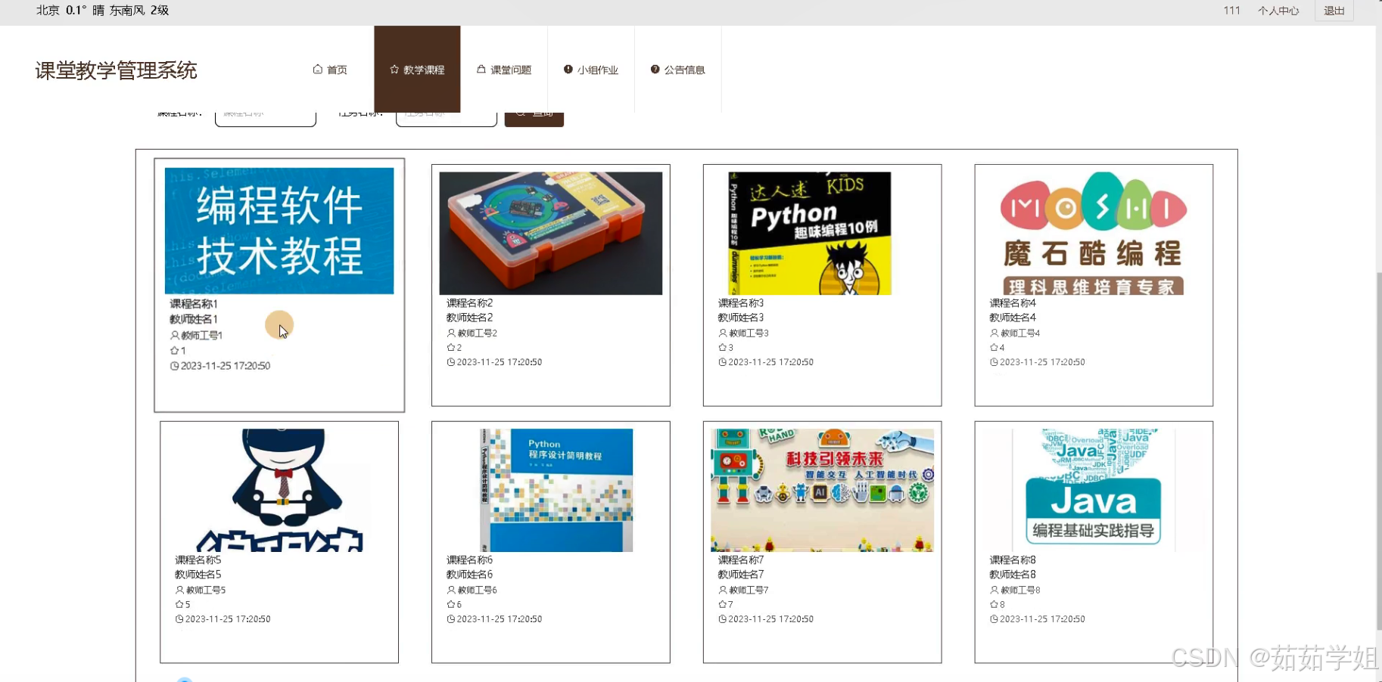The height and width of the screenshot is (682, 1382).
Task: Open the Java 编程基础实践指导 course image
Action: (x=1094, y=490)
